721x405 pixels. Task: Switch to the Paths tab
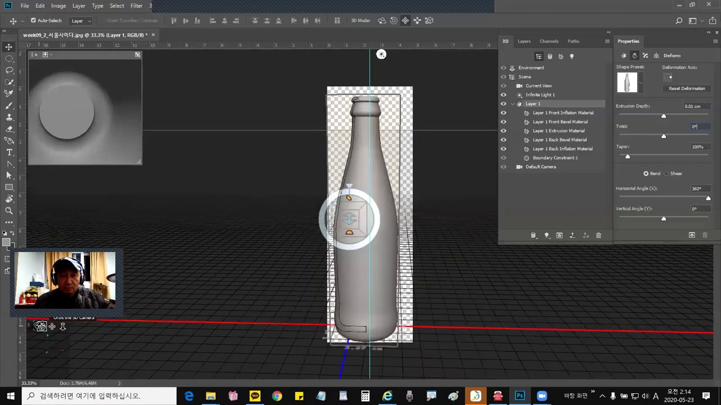573,41
